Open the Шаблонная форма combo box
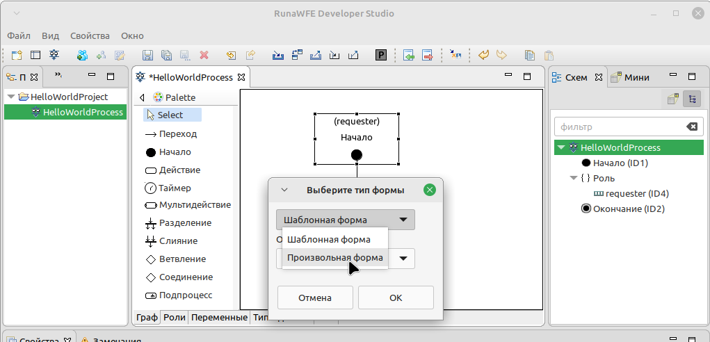710x342 pixels. (x=346, y=220)
